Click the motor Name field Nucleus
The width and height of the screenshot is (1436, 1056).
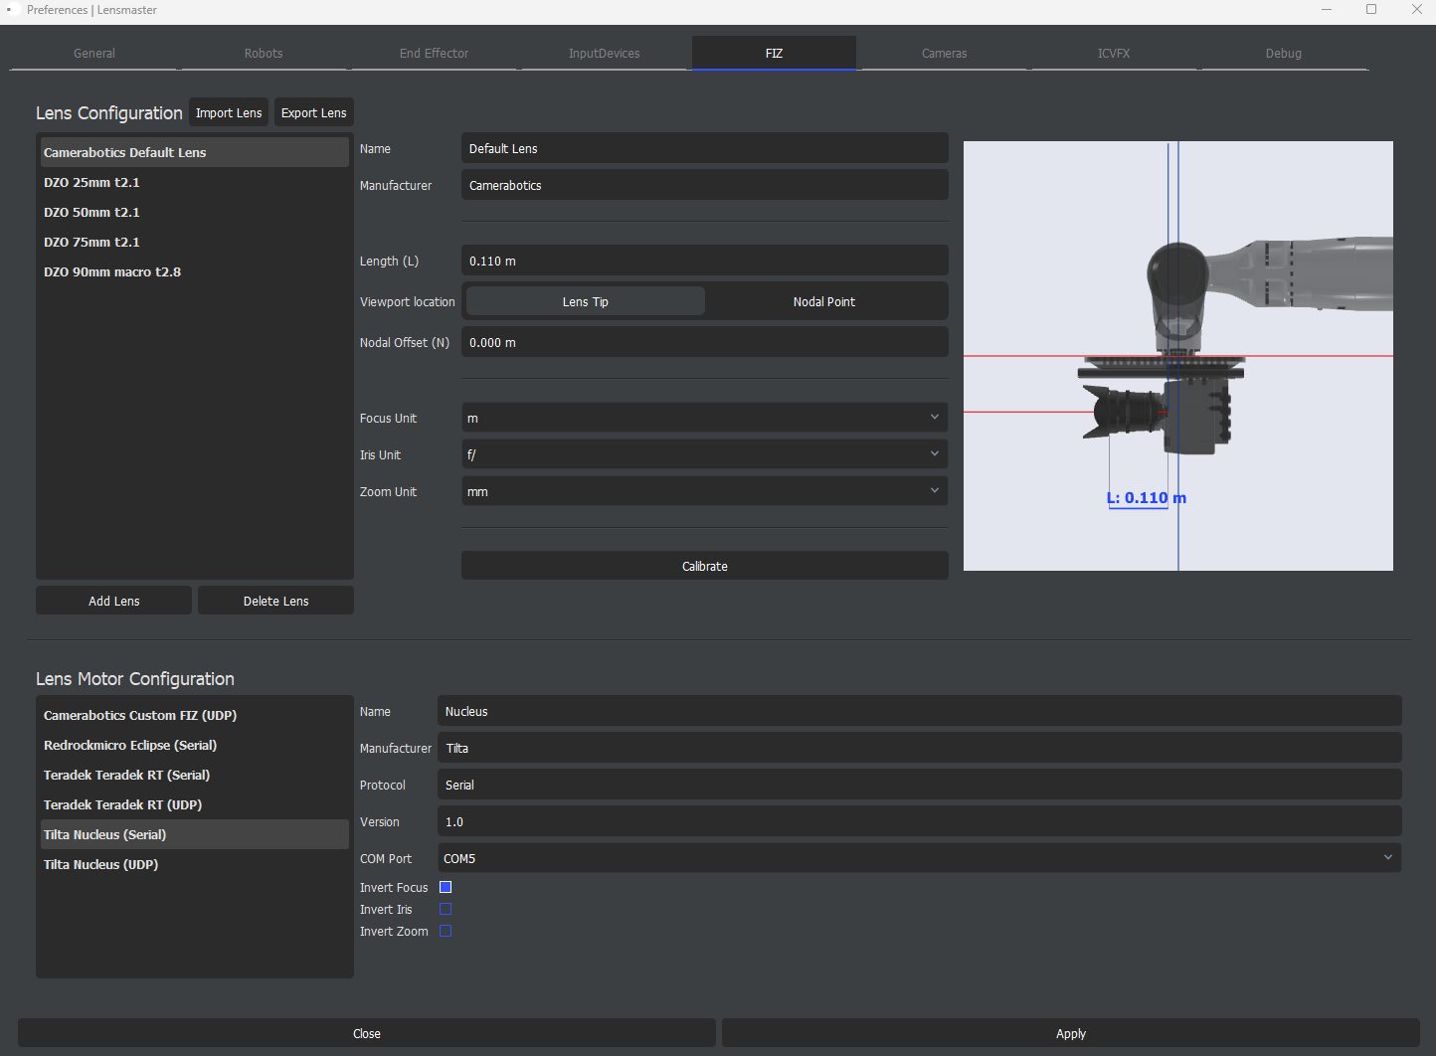click(x=920, y=711)
